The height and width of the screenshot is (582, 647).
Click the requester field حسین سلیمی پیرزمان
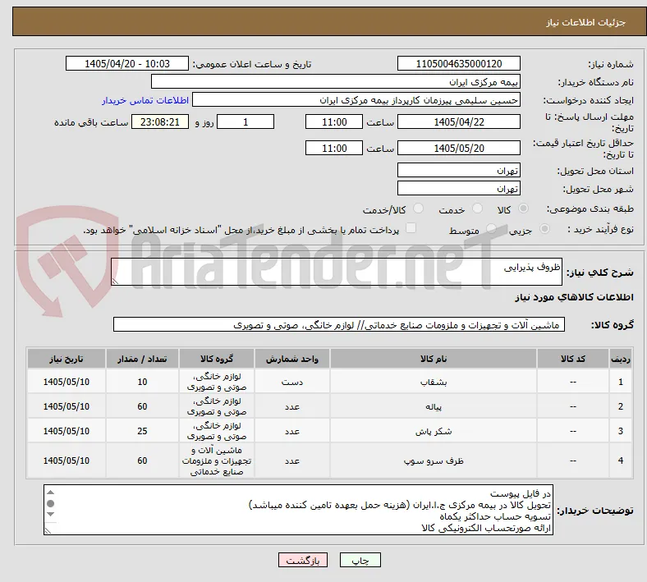coord(356,100)
